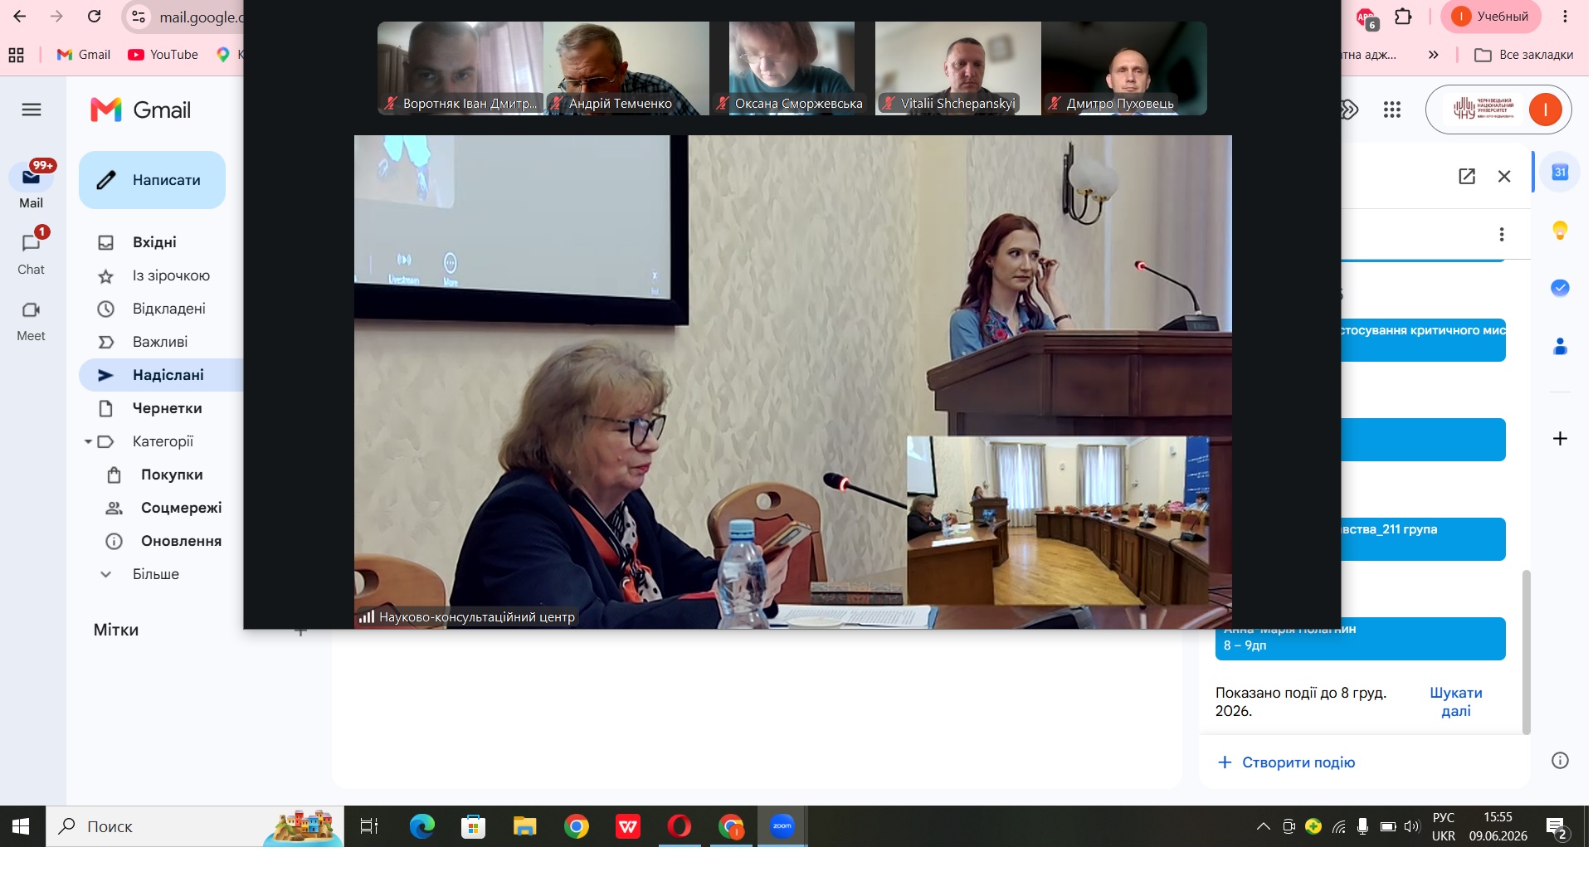Click the Шукати далі link
The width and height of the screenshot is (1593, 896).
tap(1455, 702)
